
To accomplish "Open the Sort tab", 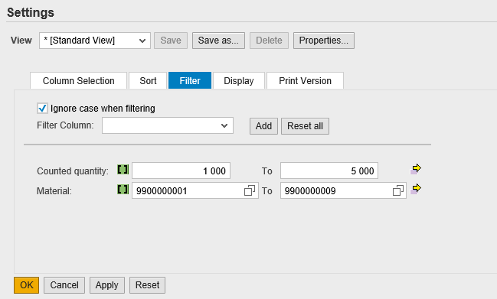I will pos(148,81).
